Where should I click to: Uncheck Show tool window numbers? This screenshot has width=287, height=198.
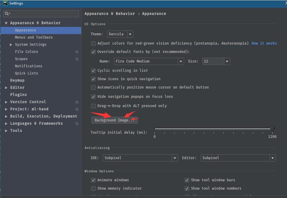pyautogui.click(x=187, y=188)
